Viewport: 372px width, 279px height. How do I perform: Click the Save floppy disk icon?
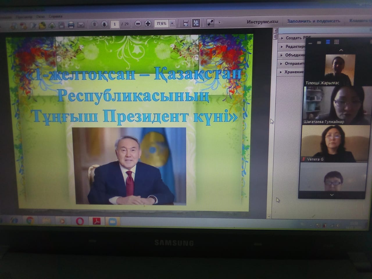coord(61,25)
